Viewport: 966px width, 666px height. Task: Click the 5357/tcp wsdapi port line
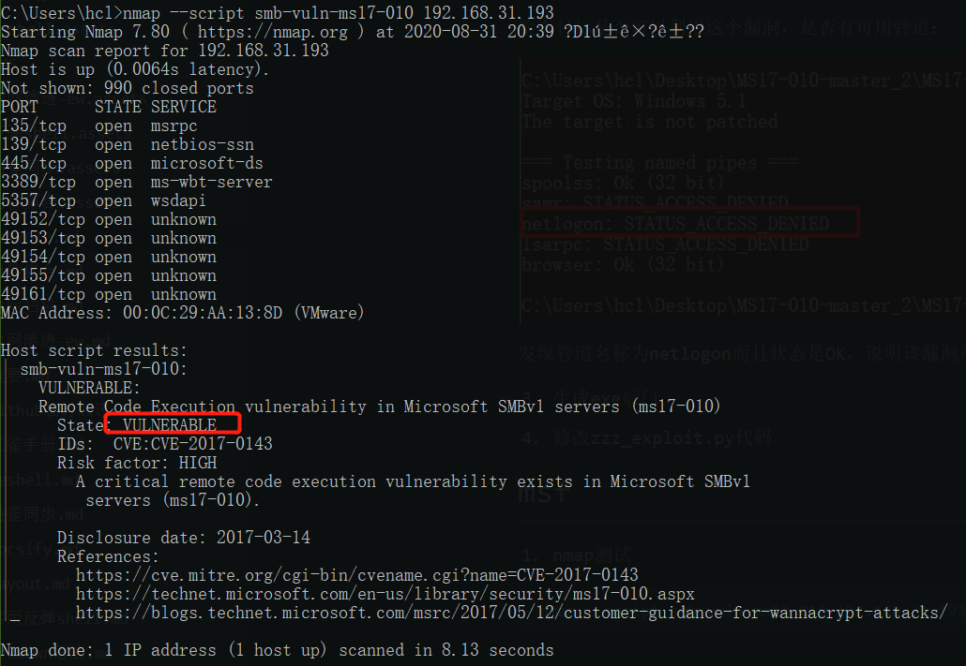pos(103,200)
